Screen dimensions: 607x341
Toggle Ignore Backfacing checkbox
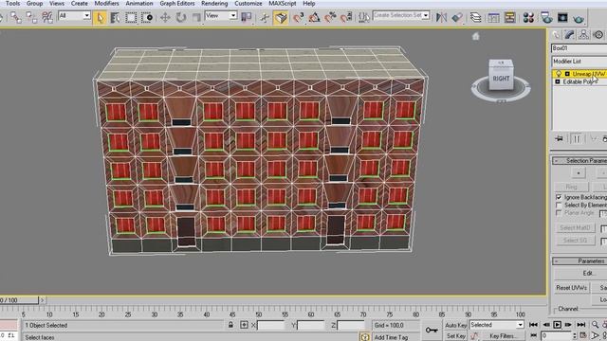click(x=559, y=197)
